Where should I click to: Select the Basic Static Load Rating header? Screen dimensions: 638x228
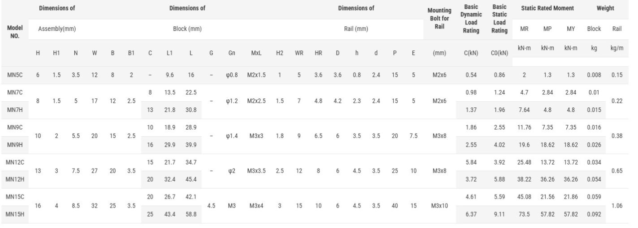click(499, 19)
